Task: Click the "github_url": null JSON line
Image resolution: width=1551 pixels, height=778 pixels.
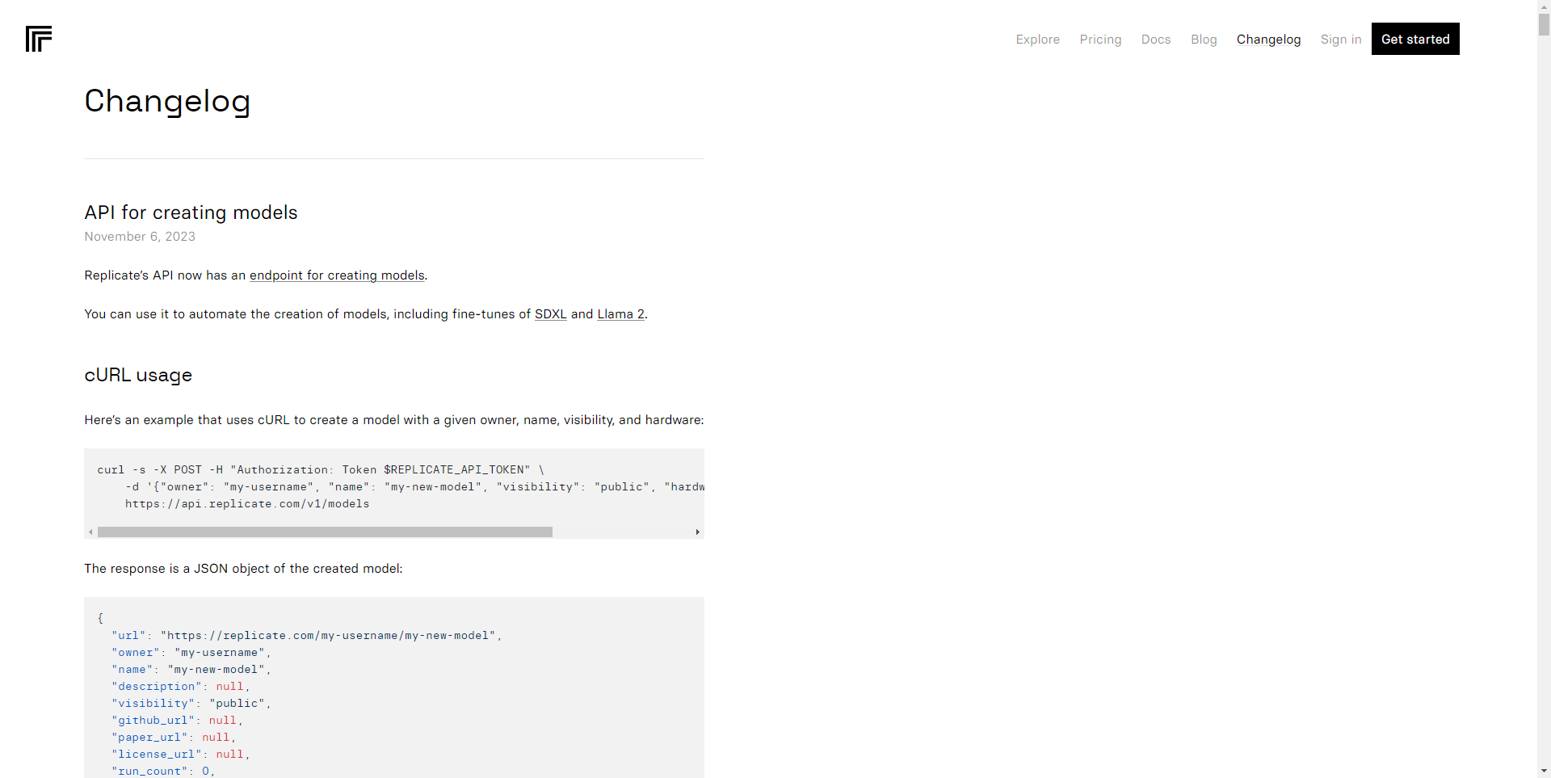Action: pos(177,721)
